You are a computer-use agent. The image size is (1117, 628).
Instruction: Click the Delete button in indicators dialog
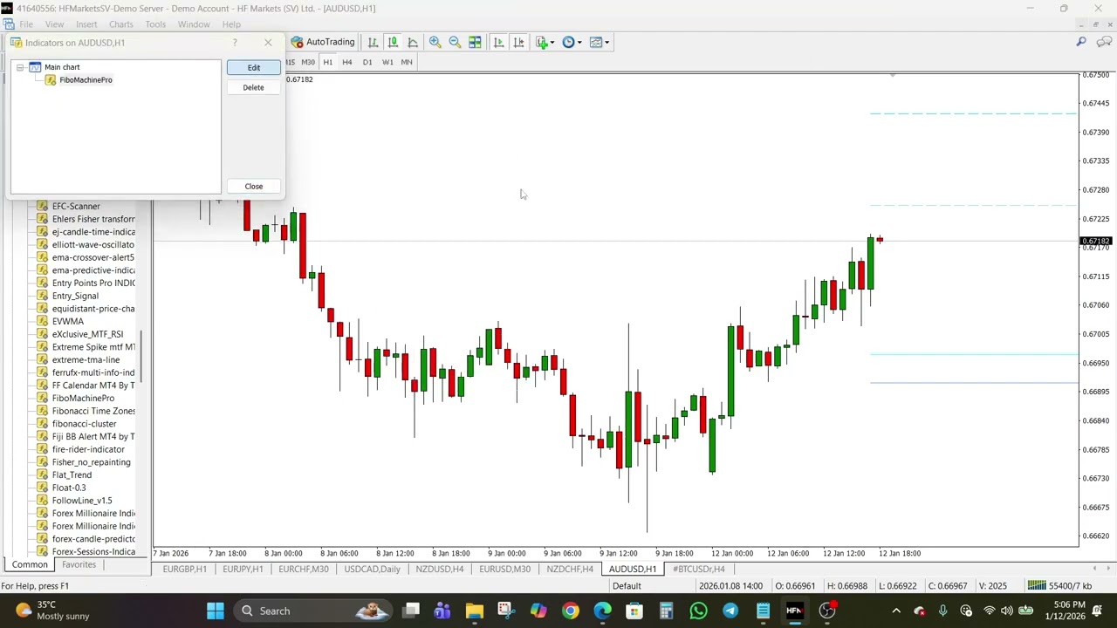tap(253, 87)
